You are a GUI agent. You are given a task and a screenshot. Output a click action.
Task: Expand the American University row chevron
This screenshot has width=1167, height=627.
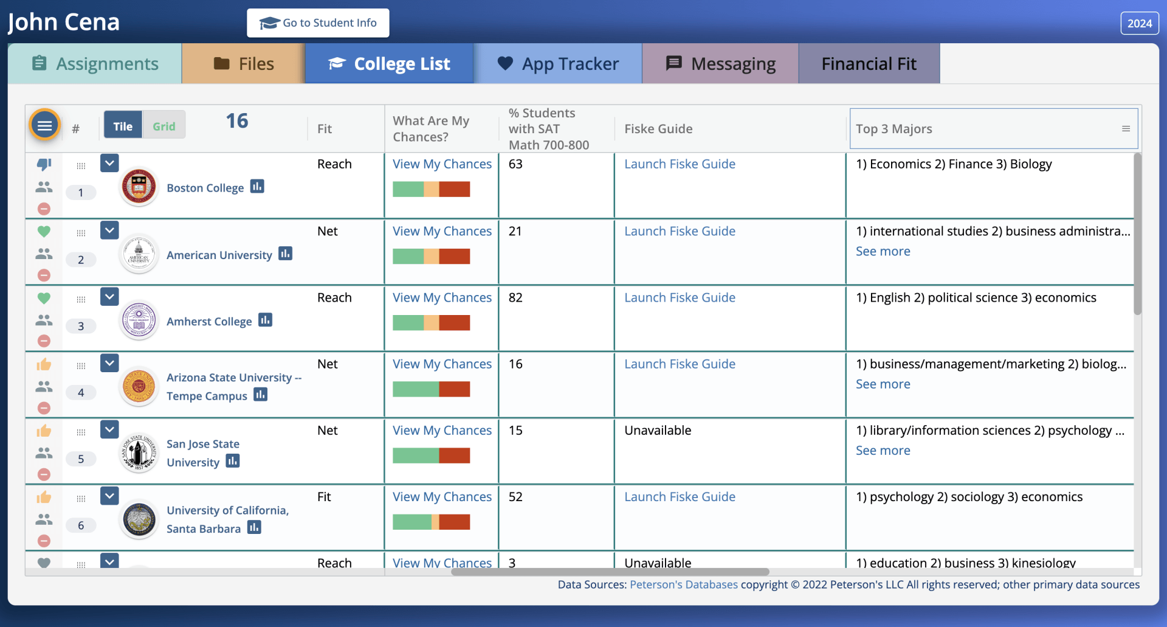point(109,230)
